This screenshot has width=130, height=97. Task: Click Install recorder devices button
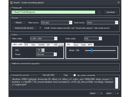point(24,28)
